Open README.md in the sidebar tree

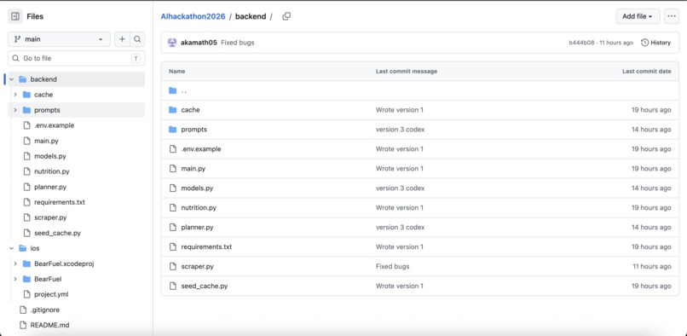tap(49, 325)
